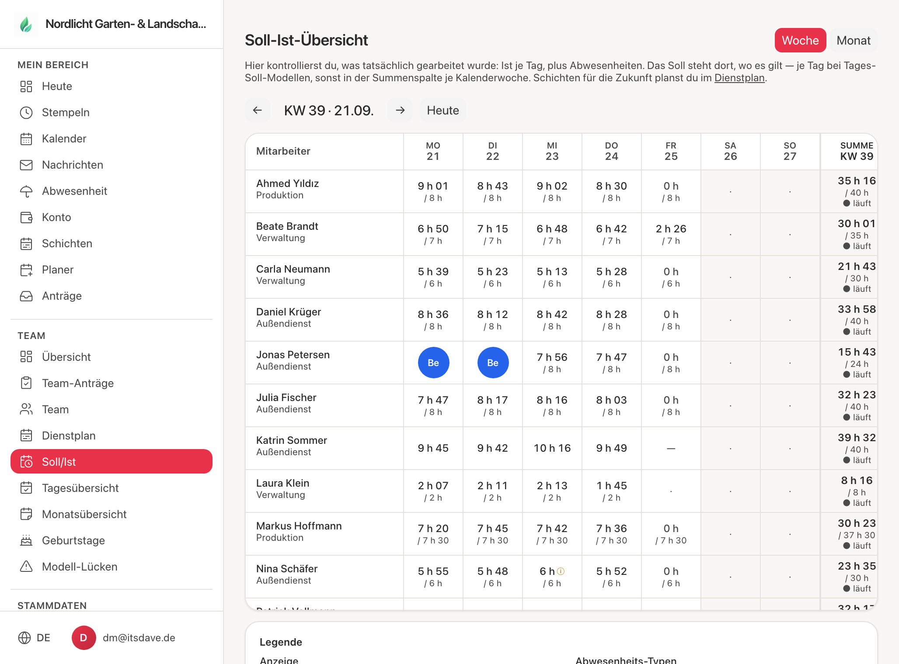Follow the Dienstplan link in description
Image resolution: width=899 pixels, height=664 pixels.
(x=739, y=78)
